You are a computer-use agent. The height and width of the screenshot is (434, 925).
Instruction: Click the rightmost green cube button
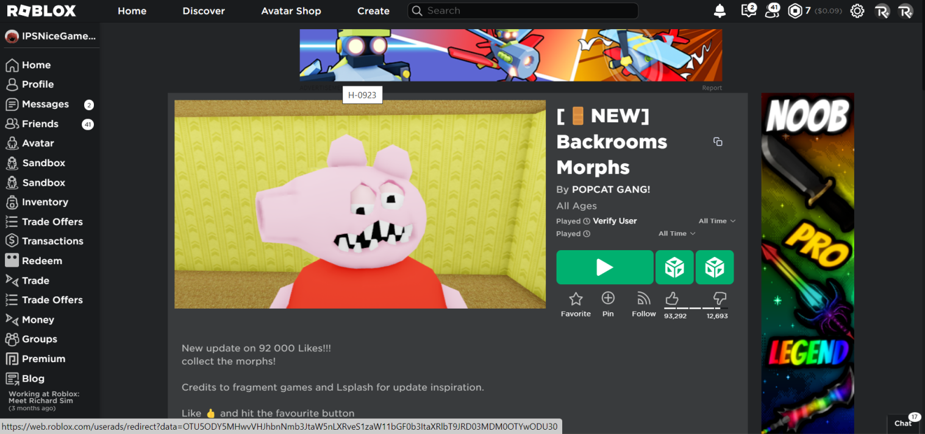[715, 267]
